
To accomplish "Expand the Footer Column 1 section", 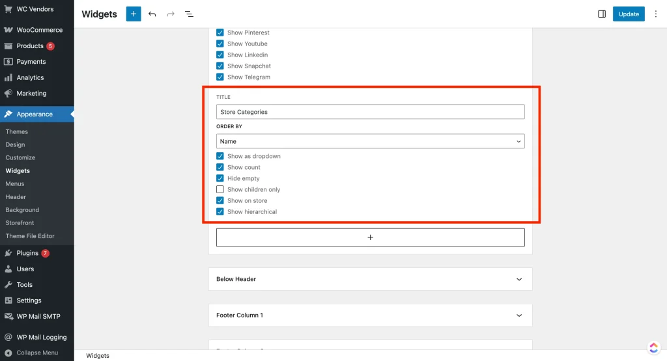I will 370,315.
